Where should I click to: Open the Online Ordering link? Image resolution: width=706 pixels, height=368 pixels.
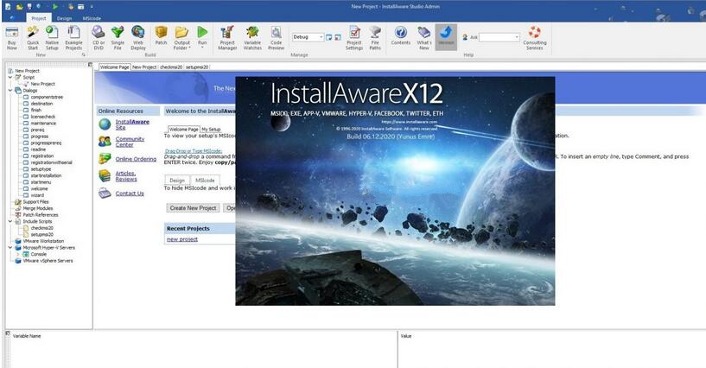136,159
